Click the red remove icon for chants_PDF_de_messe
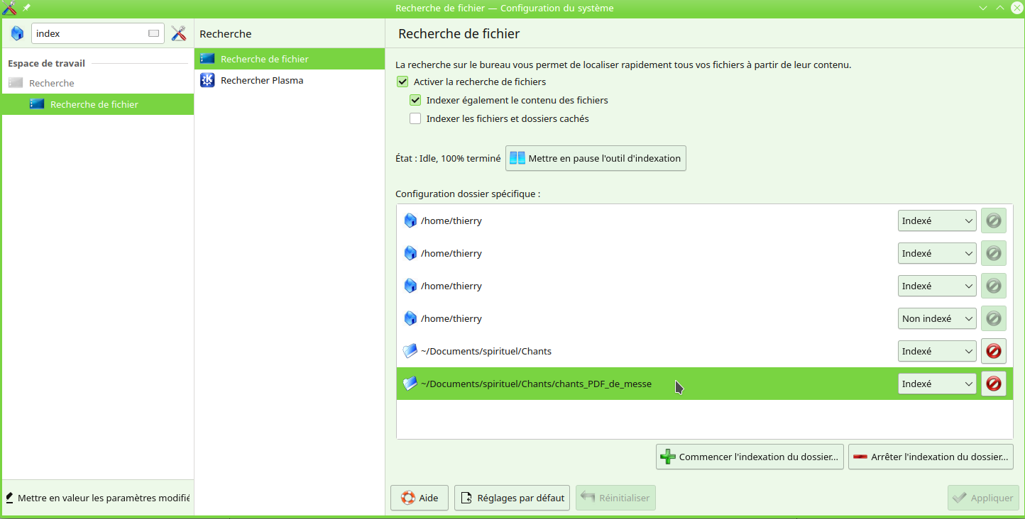Viewport: 1025px width, 519px height. (993, 384)
